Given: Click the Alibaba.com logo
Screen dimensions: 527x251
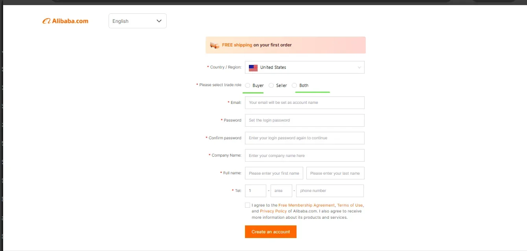Looking at the screenshot, I should pyautogui.click(x=65, y=20).
